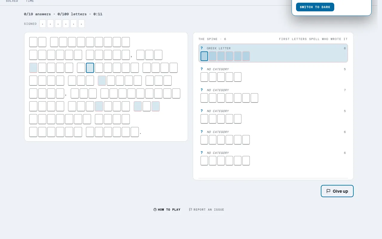382x239 pixels.
Task: Click the last box in the SIGNED row
Action: point(81,24)
